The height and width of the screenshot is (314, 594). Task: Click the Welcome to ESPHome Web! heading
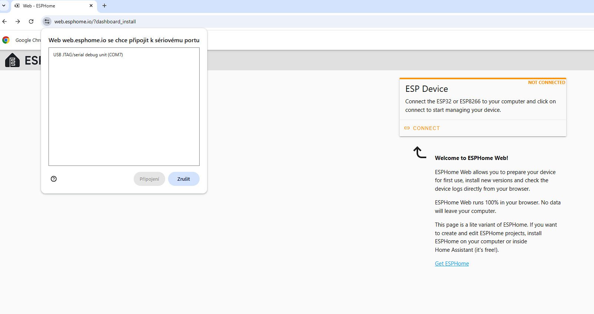pyautogui.click(x=471, y=158)
